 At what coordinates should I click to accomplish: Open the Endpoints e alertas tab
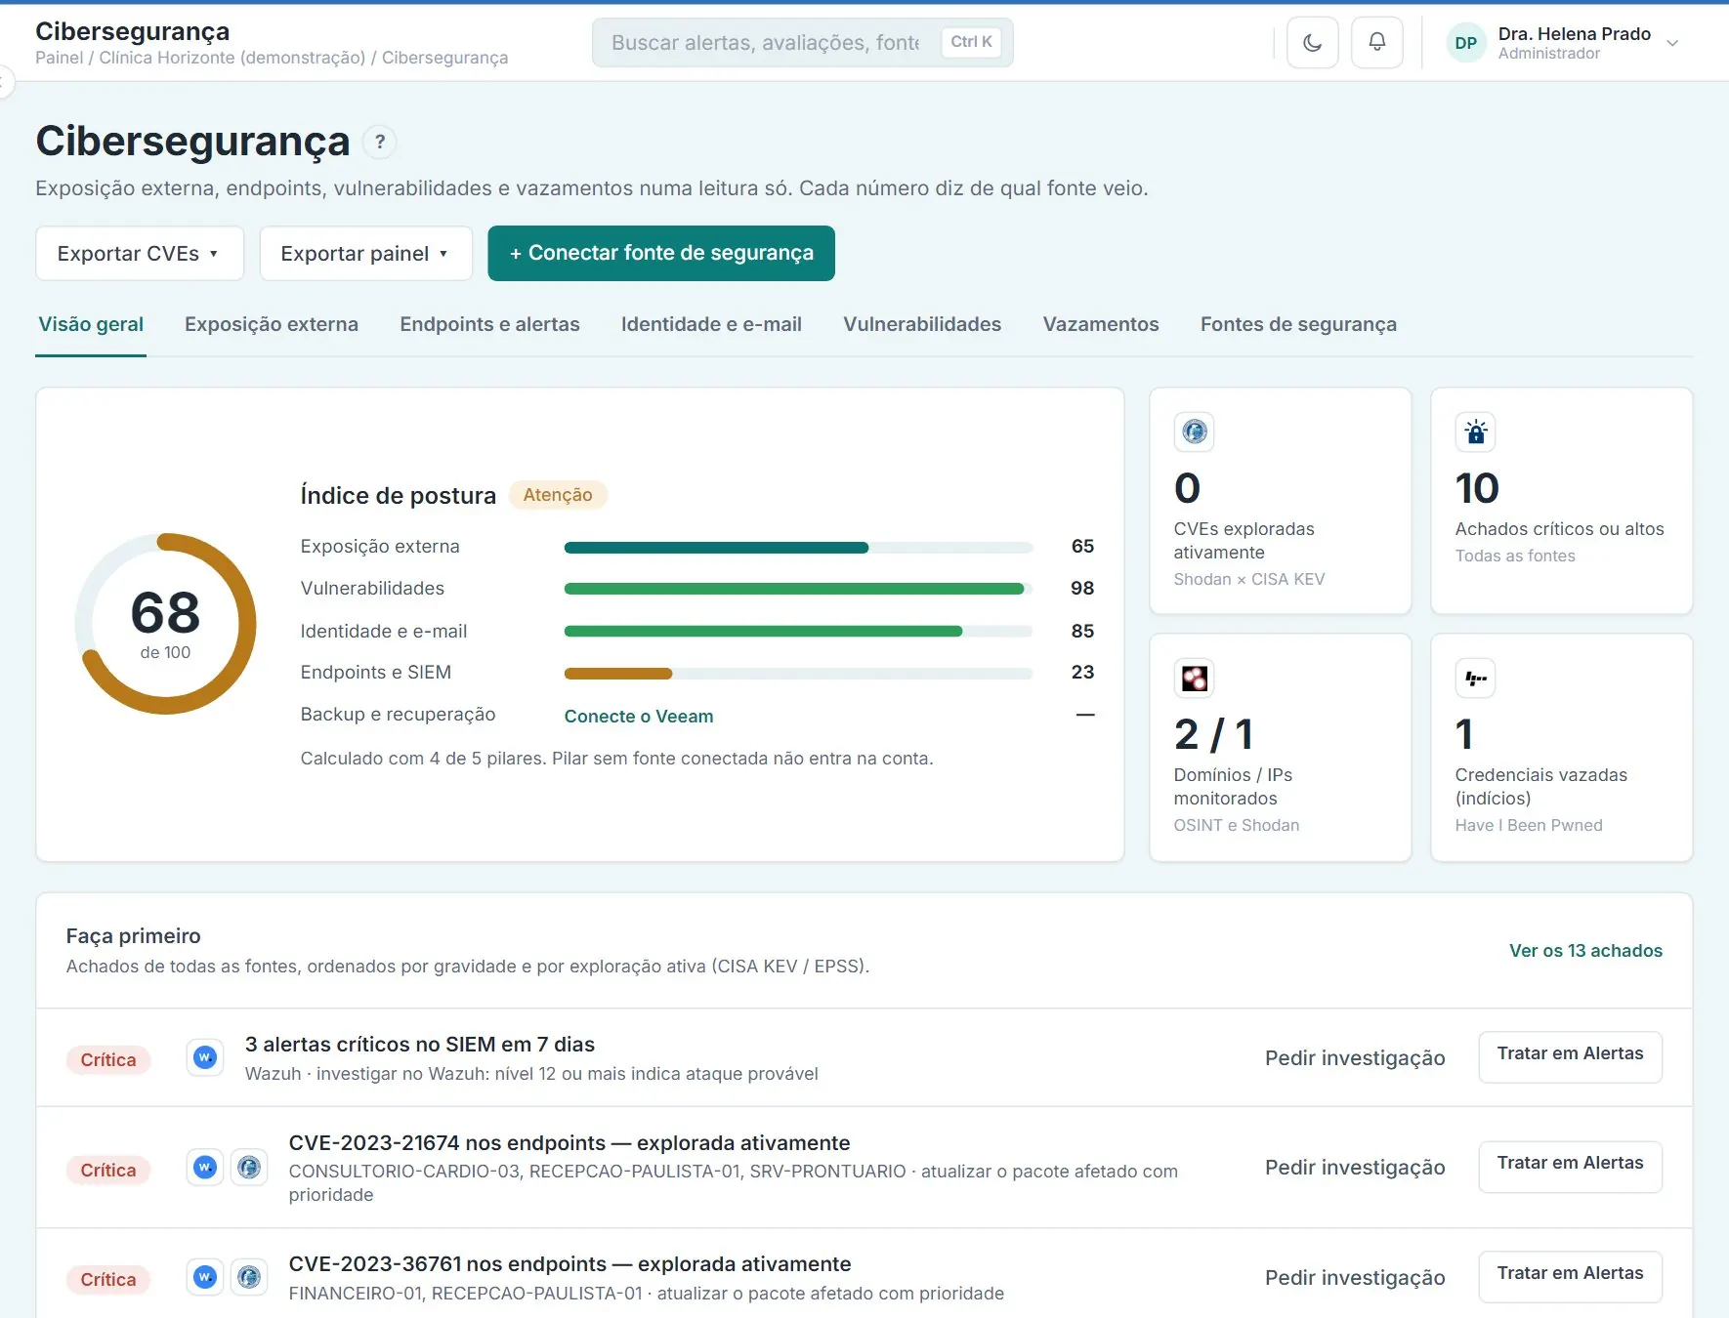489,324
